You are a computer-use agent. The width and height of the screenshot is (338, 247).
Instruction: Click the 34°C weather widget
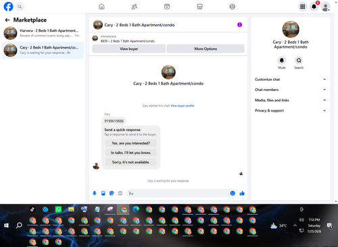click(279, 225)
